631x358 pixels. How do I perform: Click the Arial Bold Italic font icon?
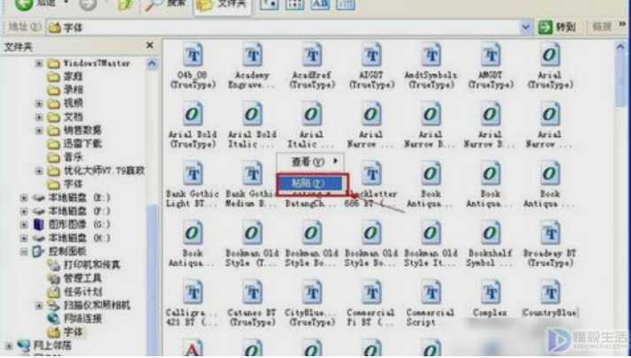(x=253, y=114)
